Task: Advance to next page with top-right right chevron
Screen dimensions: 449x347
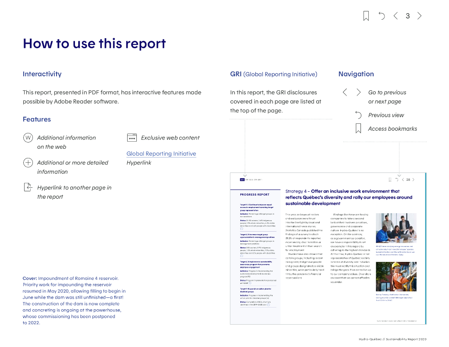Action: coord(420,16)
